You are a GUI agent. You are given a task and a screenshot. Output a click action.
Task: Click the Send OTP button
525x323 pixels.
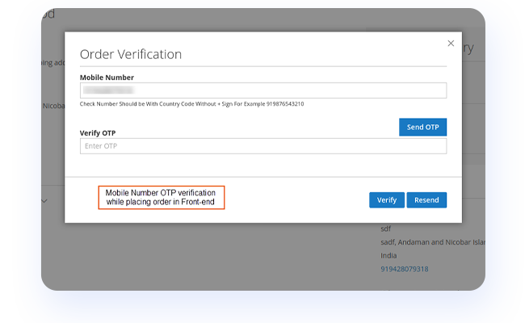pos(422,128)
